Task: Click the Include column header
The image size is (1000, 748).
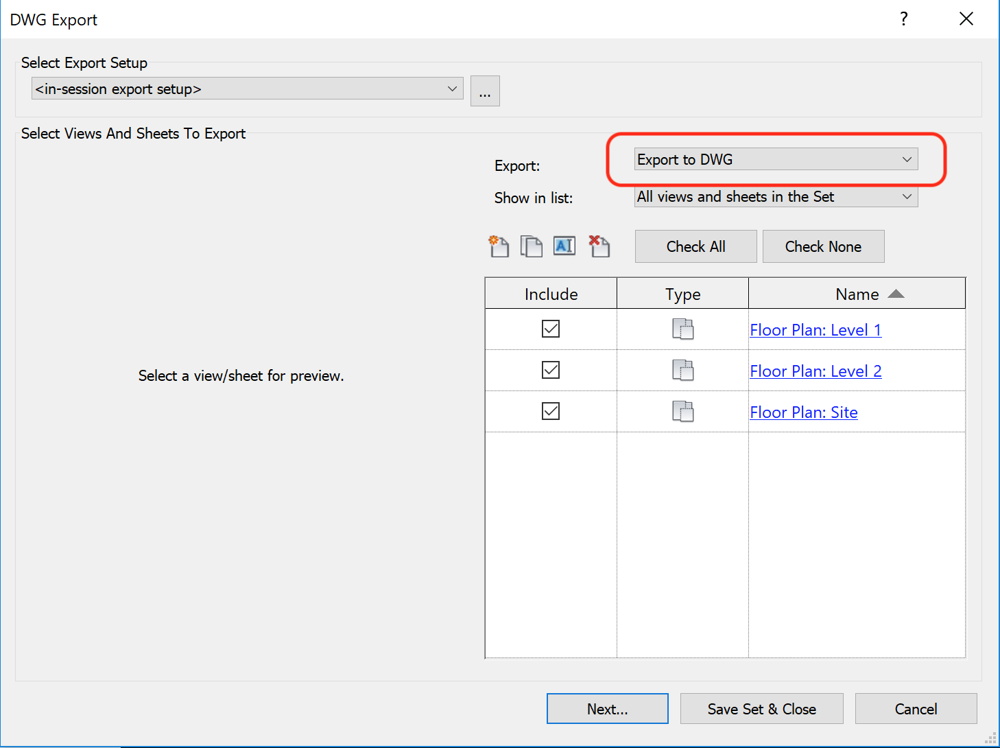Action: (551, 294)
